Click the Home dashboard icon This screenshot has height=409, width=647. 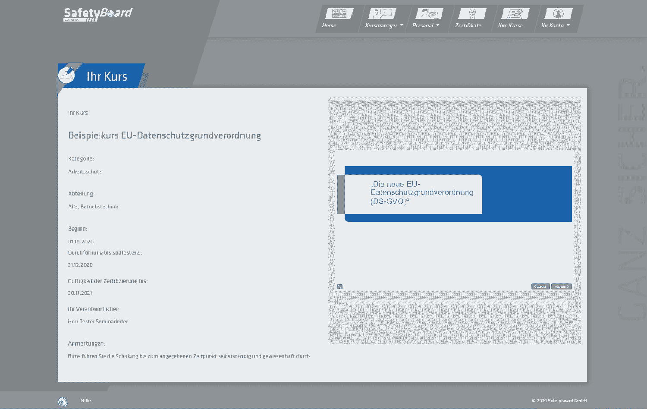coord(339,13)
